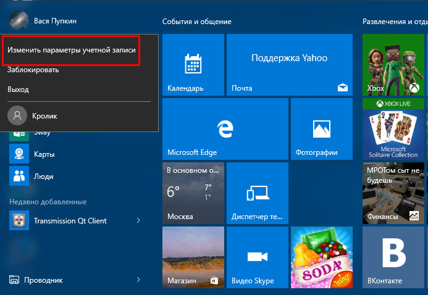428x295 pixels.
Task: Select Изменить параметры учетной записи
Action: pyautogui.click(x=71, y=50)
